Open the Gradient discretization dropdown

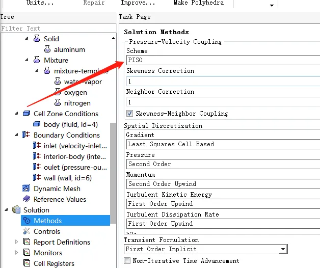(x=223, y=144)
